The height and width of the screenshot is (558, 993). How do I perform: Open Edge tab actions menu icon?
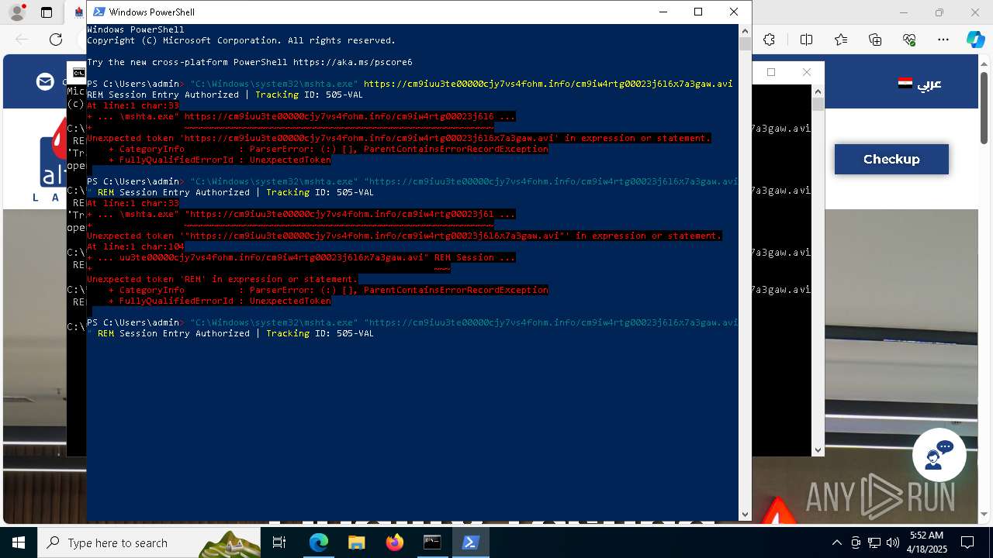click(x=47, y=12)
